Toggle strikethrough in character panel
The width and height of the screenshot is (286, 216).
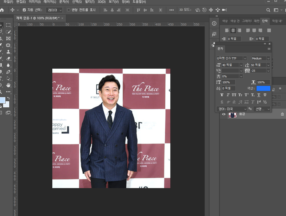click(x=265, y=95)
